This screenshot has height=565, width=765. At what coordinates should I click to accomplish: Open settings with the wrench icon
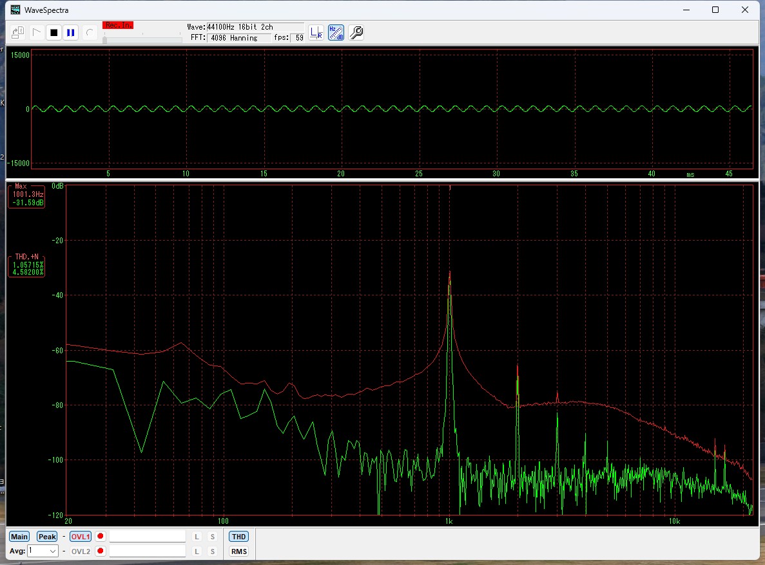[x=356, y=33]
